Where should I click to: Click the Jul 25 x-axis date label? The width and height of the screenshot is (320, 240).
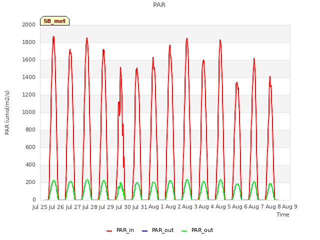point(40,207)
